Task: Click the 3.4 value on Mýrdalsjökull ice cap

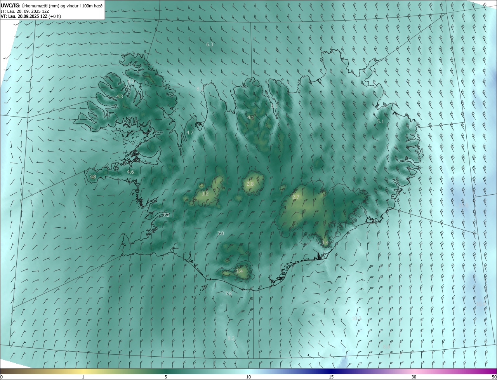Action: pos(239,271)
